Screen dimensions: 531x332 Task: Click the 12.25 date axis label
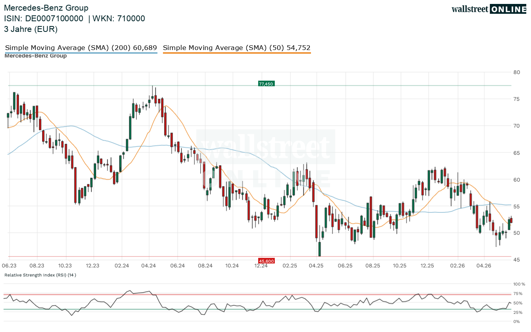(x=427, y=266)
